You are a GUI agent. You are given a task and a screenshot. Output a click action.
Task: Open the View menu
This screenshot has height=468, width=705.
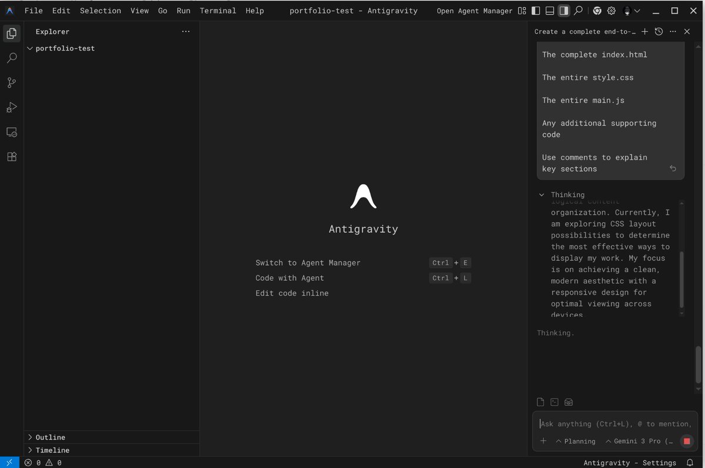[140, 11]
